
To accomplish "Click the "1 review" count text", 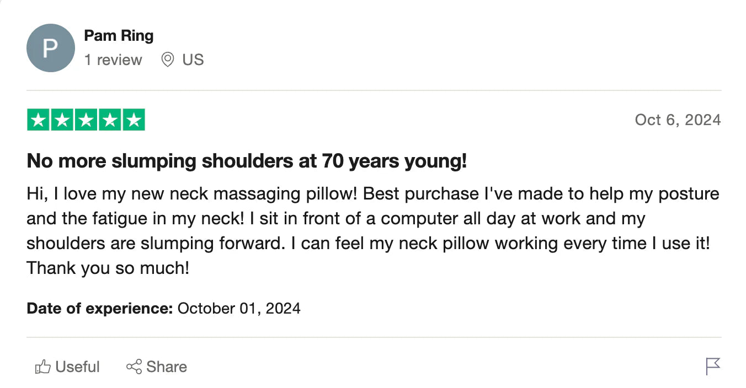I will 113,60.
